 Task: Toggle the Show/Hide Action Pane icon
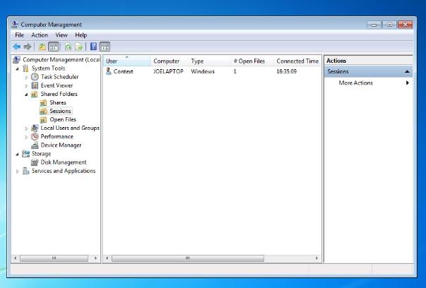coord(105,47)
